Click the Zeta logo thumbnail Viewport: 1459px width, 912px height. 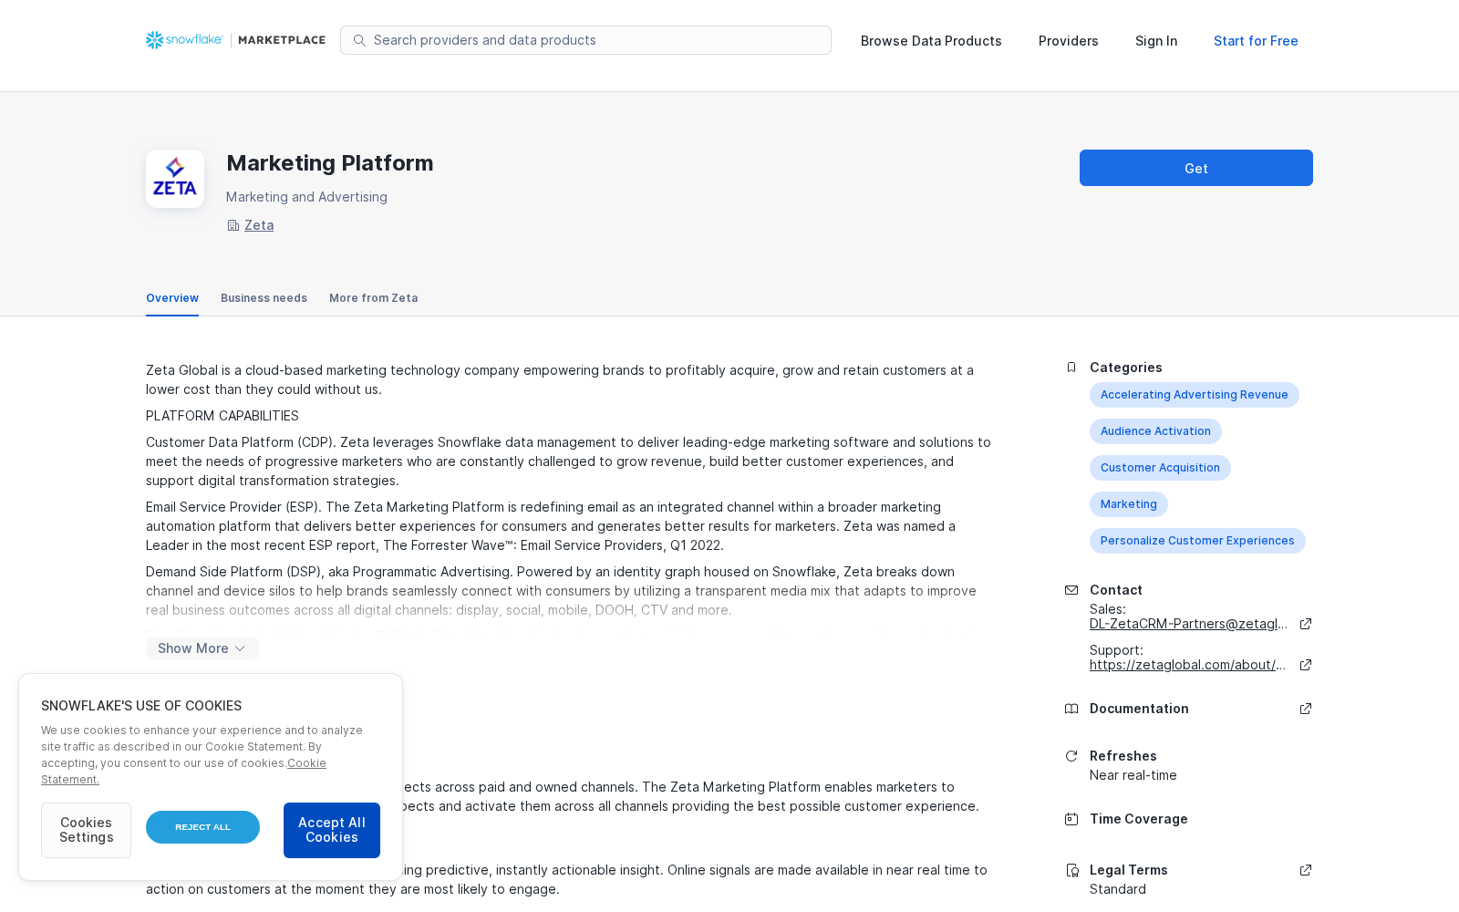pos(175,179)
